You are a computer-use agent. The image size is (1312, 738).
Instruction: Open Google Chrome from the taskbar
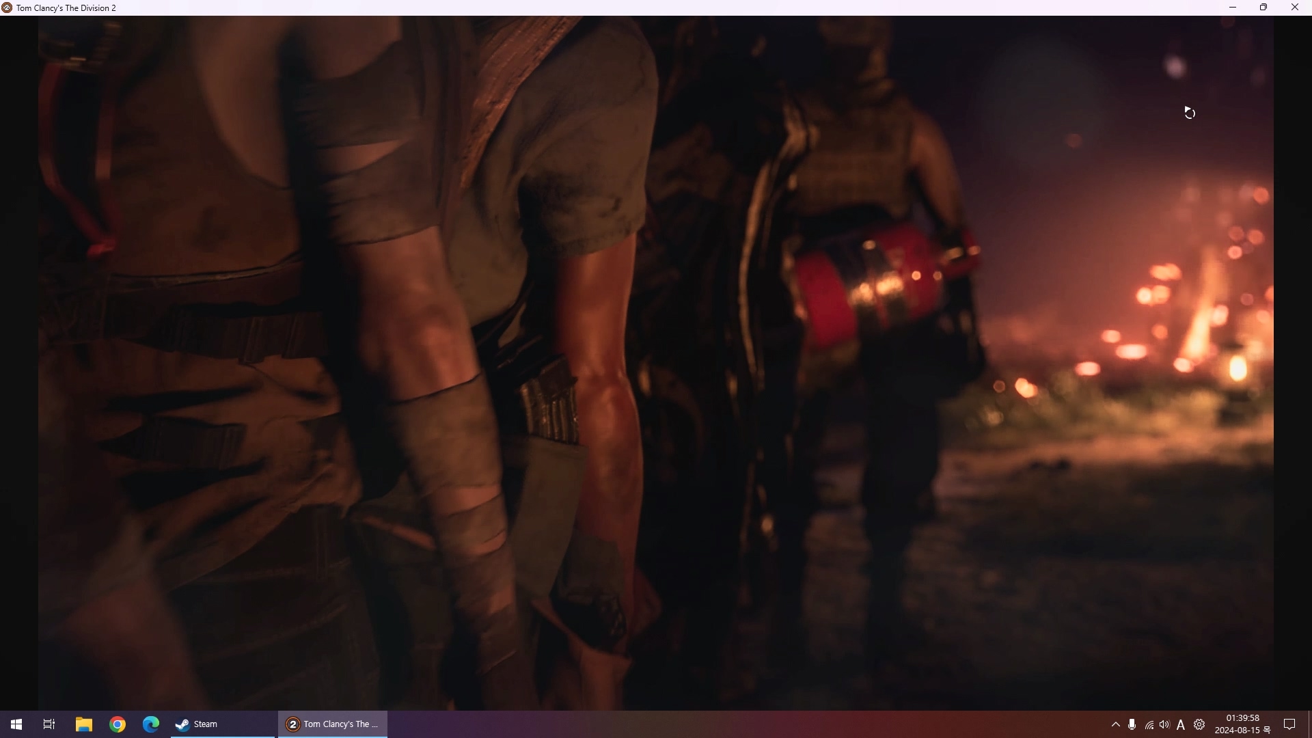click(x=118, y=724)
